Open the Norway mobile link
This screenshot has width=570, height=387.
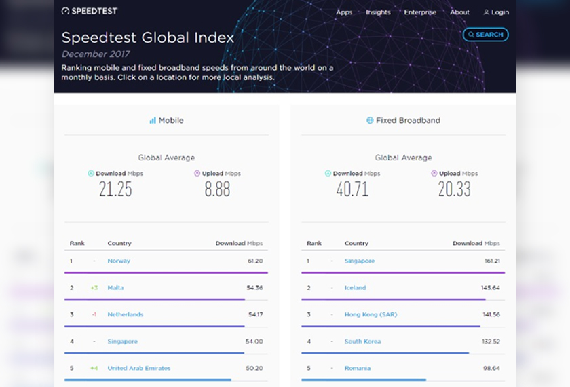tap(119, 261)
